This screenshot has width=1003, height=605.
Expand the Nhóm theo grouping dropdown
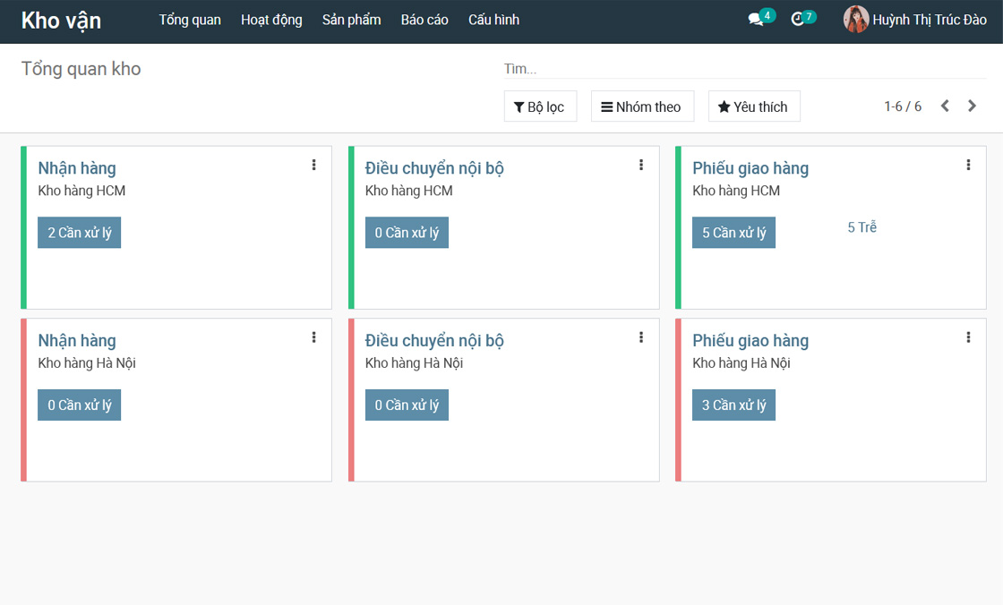point(641,107)
